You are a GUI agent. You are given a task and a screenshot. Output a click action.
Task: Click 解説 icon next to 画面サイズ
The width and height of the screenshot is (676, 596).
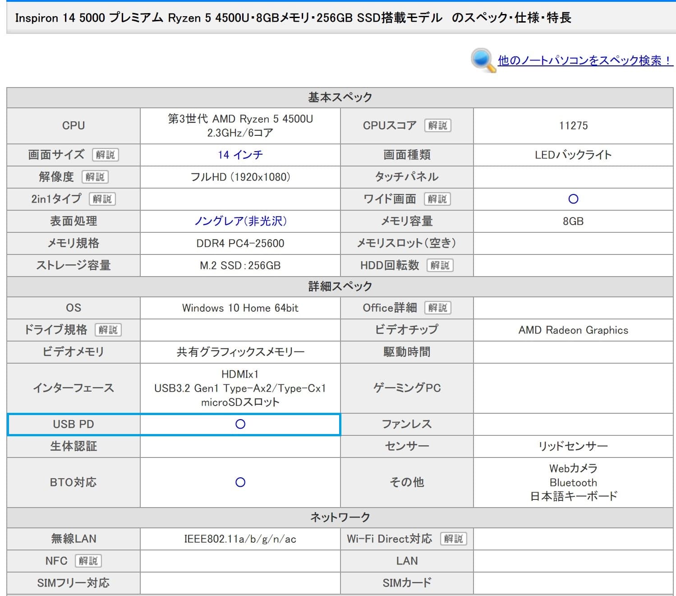click(x=105, y=155)
